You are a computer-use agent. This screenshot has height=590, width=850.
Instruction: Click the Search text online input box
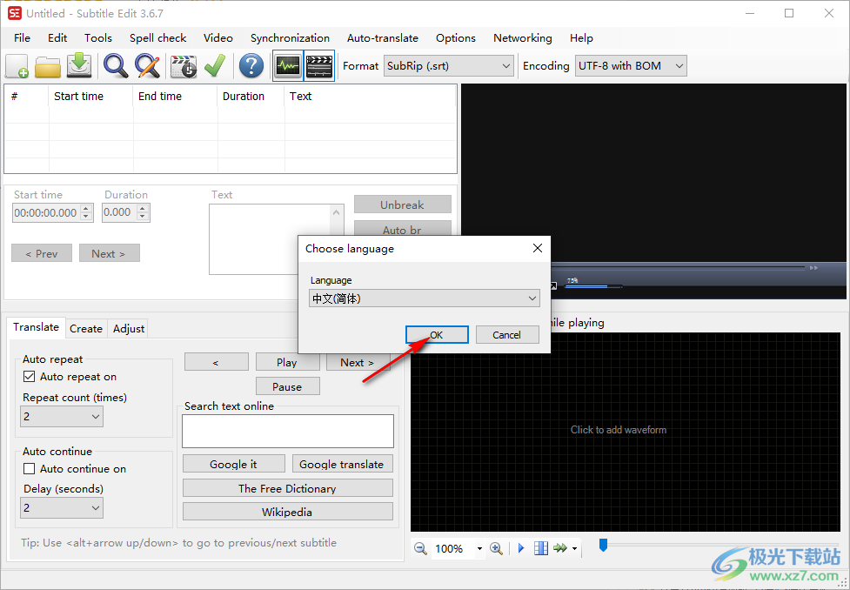click(288, 431)
